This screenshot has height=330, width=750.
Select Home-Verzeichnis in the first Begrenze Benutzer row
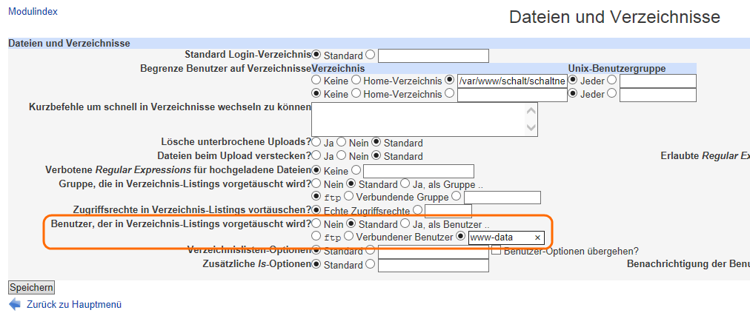coord(356,80)
